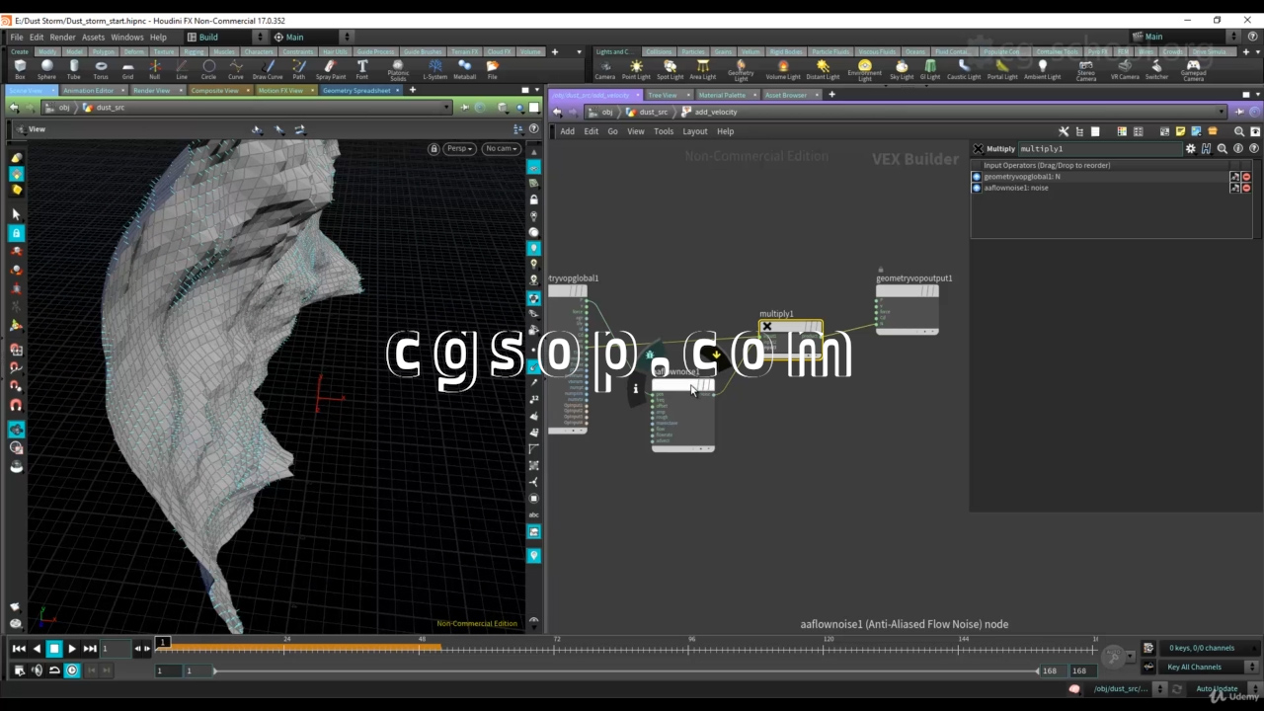This screenshot has width=1264, height=711.
Task: Click the current frame number field
Action: (x=116, y=649)
